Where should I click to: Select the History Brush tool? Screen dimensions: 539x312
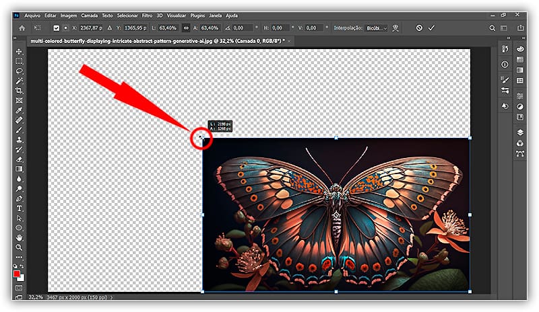point(20,150)
